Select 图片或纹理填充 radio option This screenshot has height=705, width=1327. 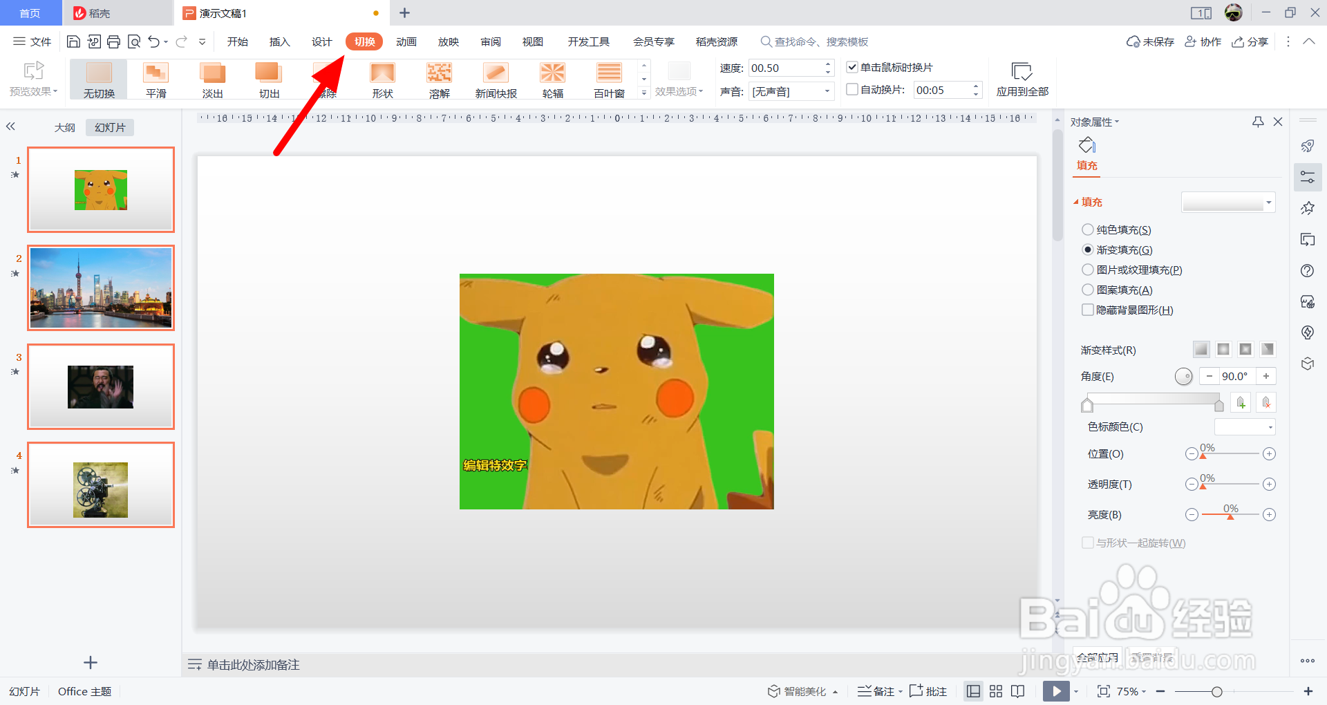[1087, 270]
